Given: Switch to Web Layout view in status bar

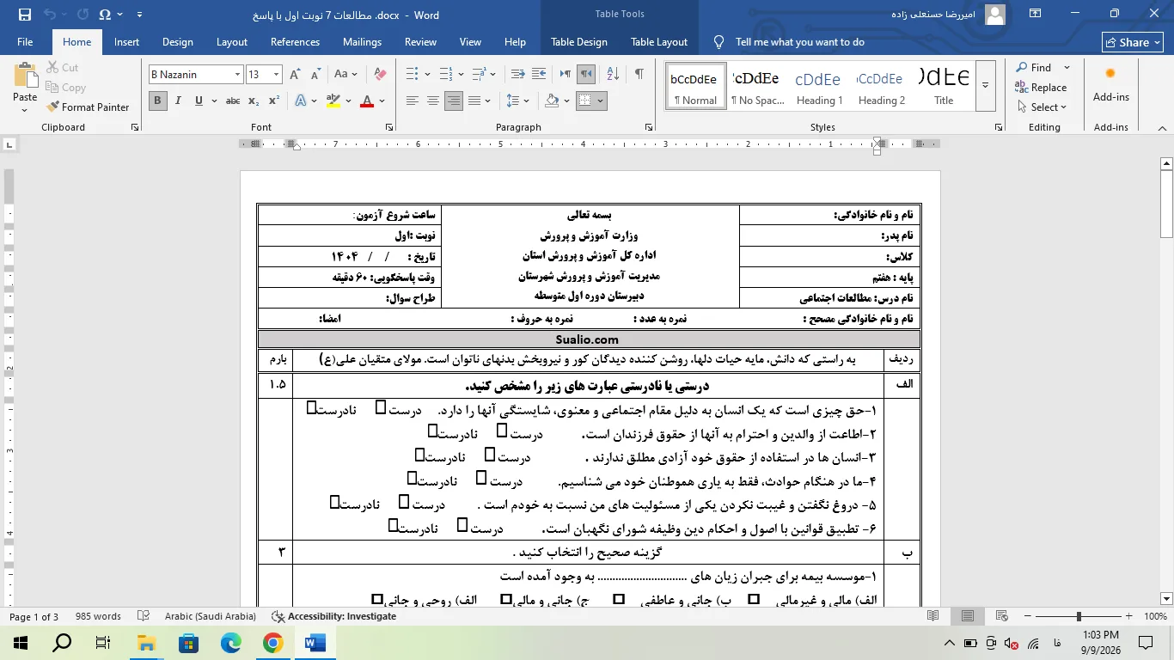Looking at the screenshot, I should pyautogui.click(x=1001, y=616).
